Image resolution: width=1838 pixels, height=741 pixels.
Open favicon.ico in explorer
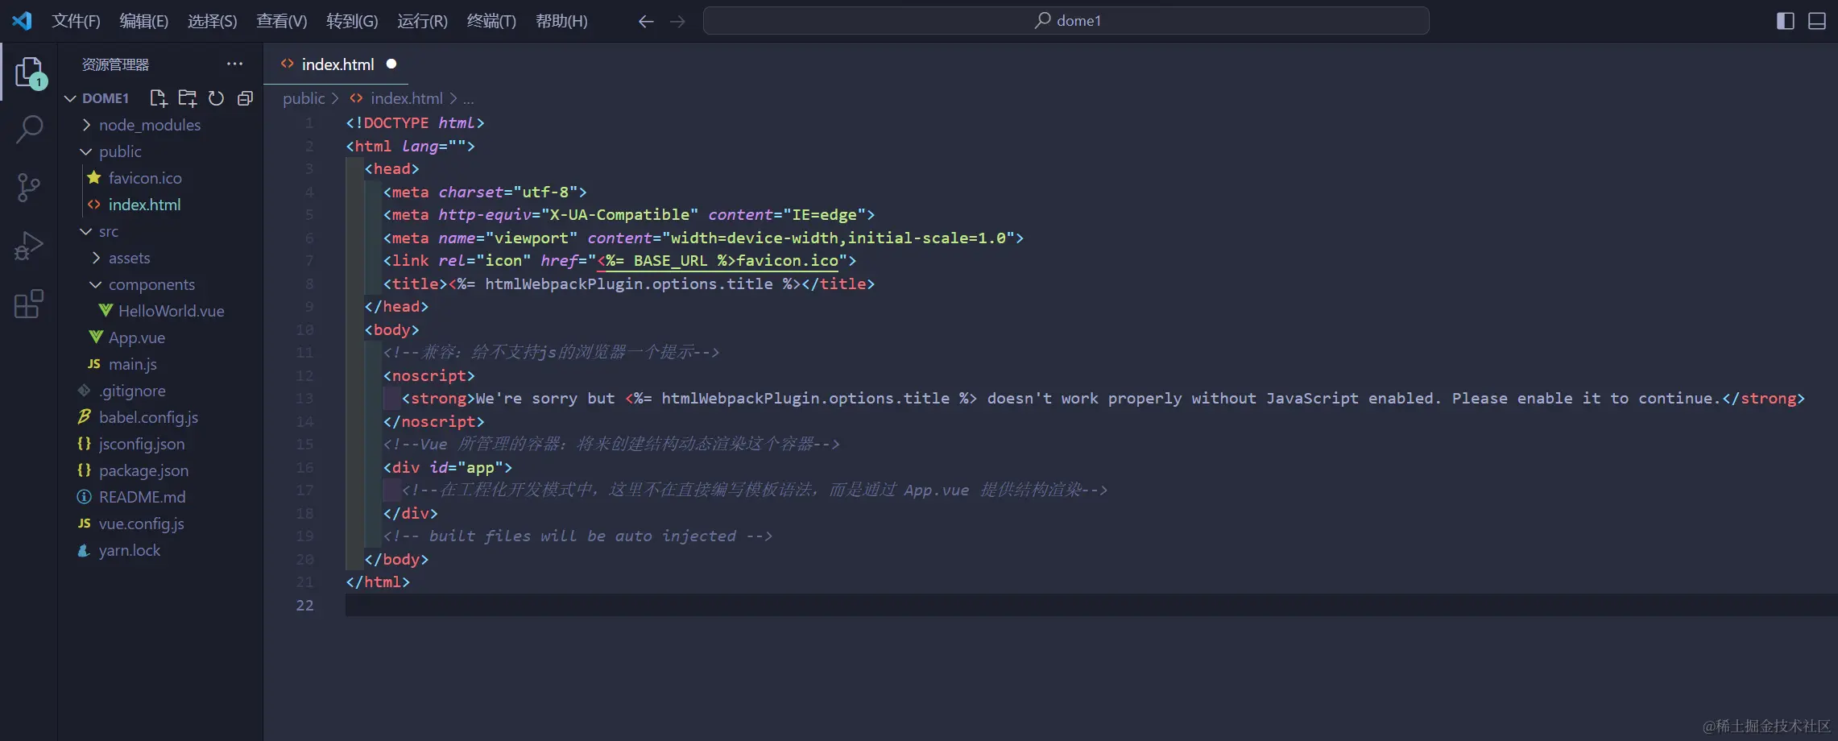(x=145, y=178)
